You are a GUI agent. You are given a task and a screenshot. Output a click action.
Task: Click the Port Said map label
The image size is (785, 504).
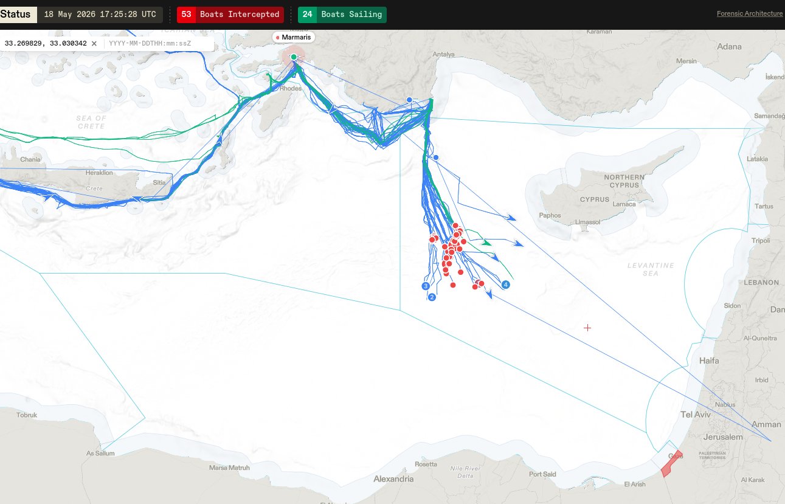click(542, 474)
